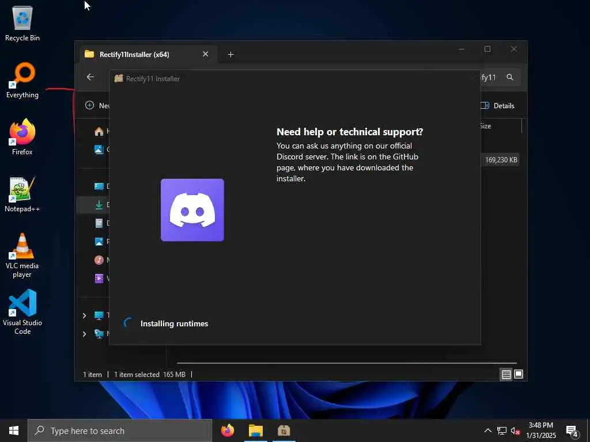Close the File Explorer window
The height and width of the screenshot is (442, 590).
513,49
